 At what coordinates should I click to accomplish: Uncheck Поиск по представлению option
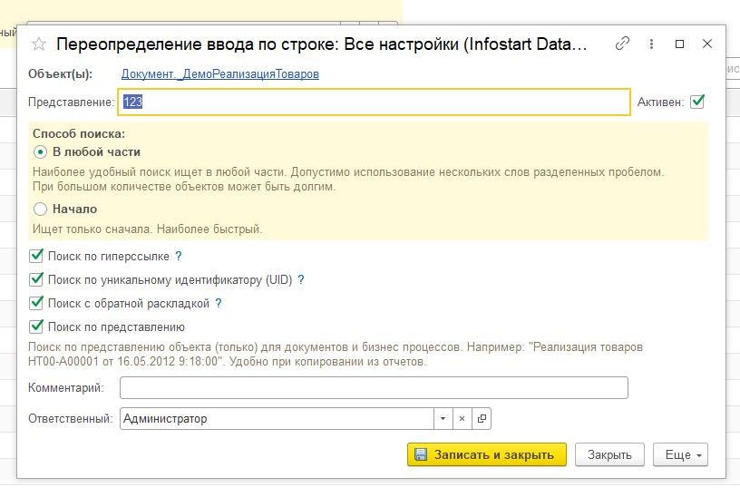click(x=36, y=326)
